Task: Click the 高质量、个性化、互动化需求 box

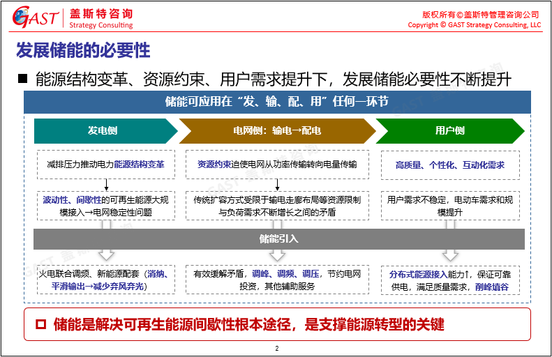Action: point(450,165)
